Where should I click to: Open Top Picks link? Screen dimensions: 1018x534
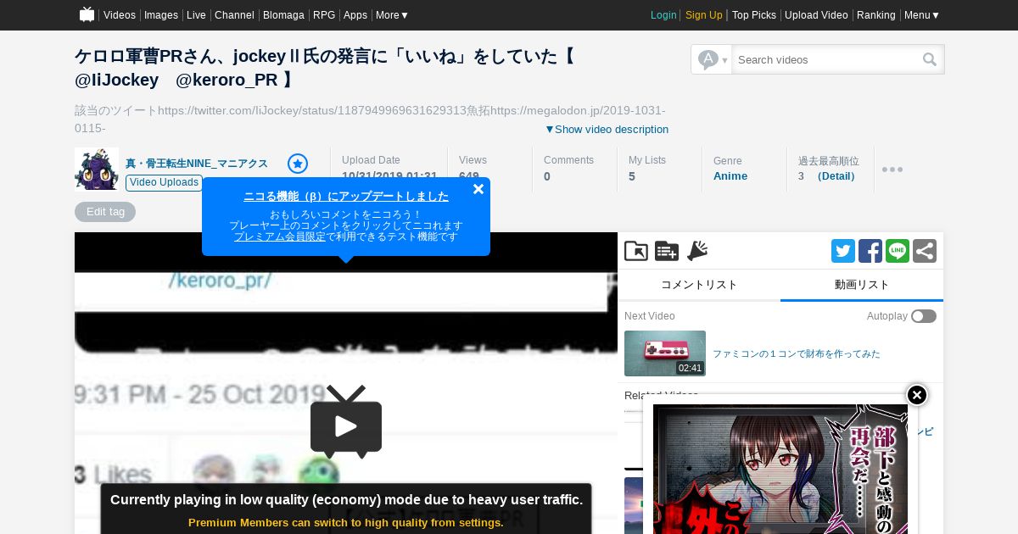pos(754,15)
